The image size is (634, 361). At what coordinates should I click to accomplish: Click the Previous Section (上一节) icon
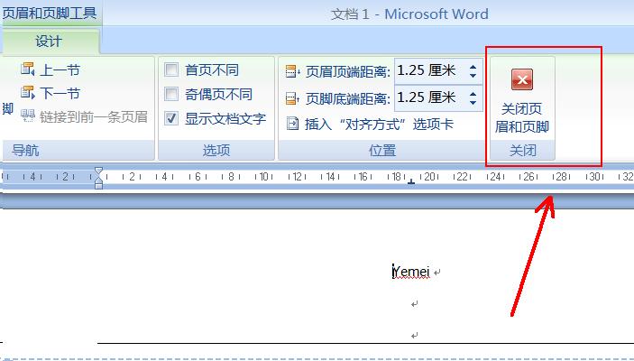tap(27, 69)
